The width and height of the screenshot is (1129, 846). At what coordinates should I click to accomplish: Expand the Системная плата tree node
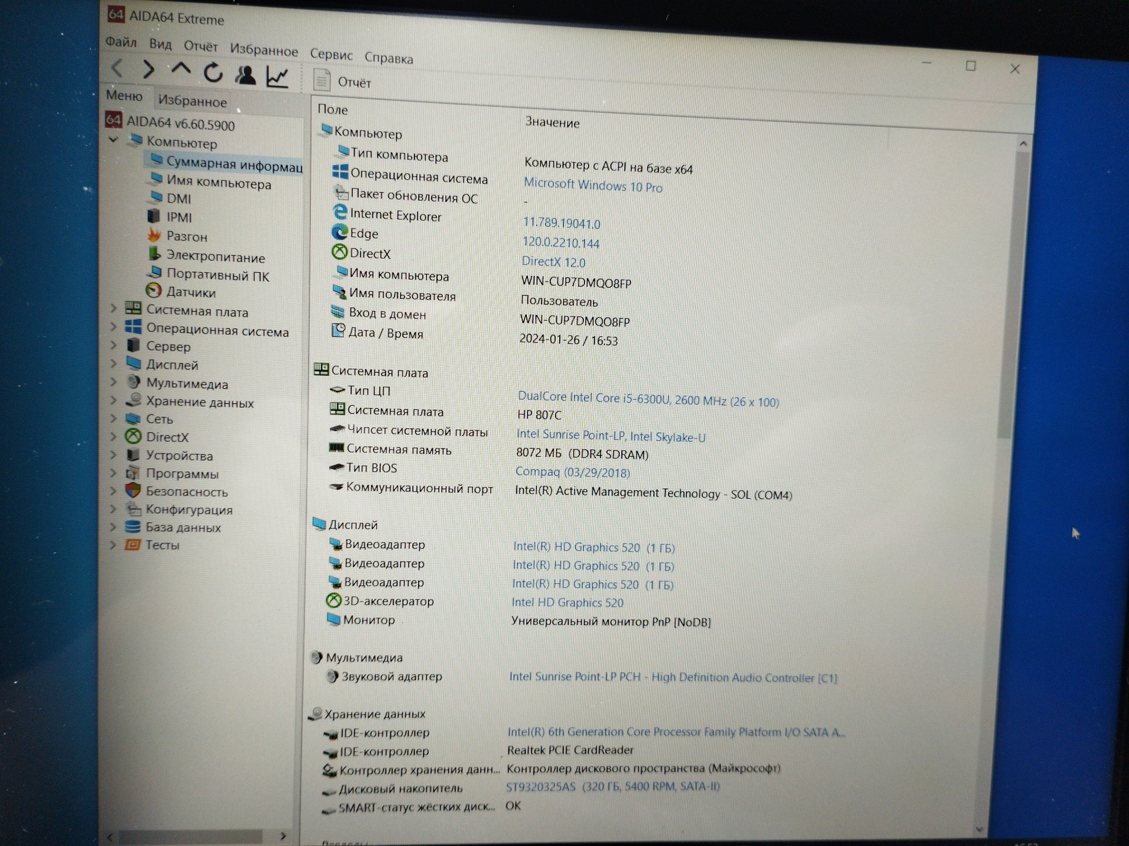point(113,308)
